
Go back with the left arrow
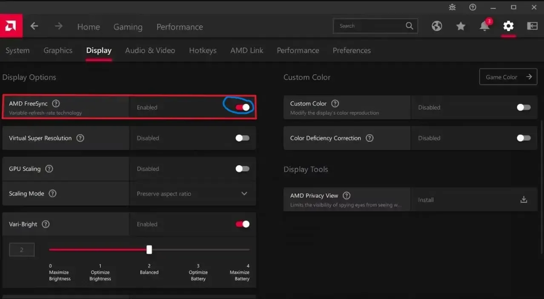(x=34, y=26)
